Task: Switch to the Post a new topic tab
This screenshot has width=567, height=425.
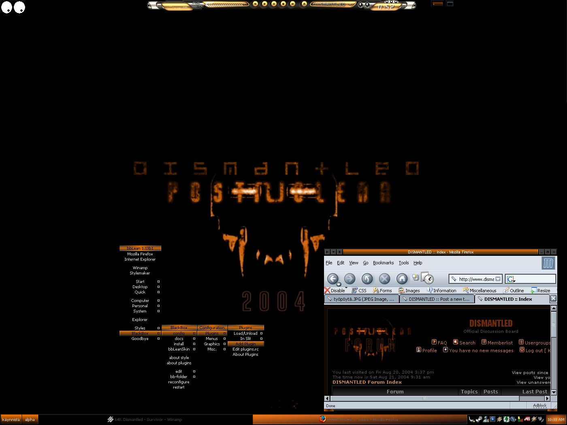Action: 437,299
